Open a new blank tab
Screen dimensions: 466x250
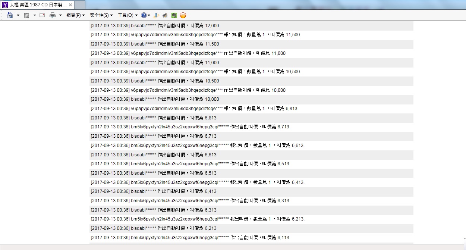[79, 5]
